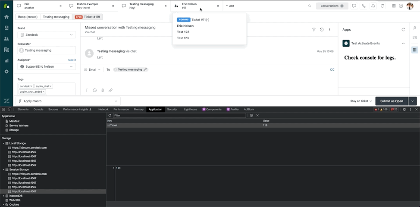Click Submit as Open button
The height and width of the screenshot is (207, 420).
tap(391, 101)
